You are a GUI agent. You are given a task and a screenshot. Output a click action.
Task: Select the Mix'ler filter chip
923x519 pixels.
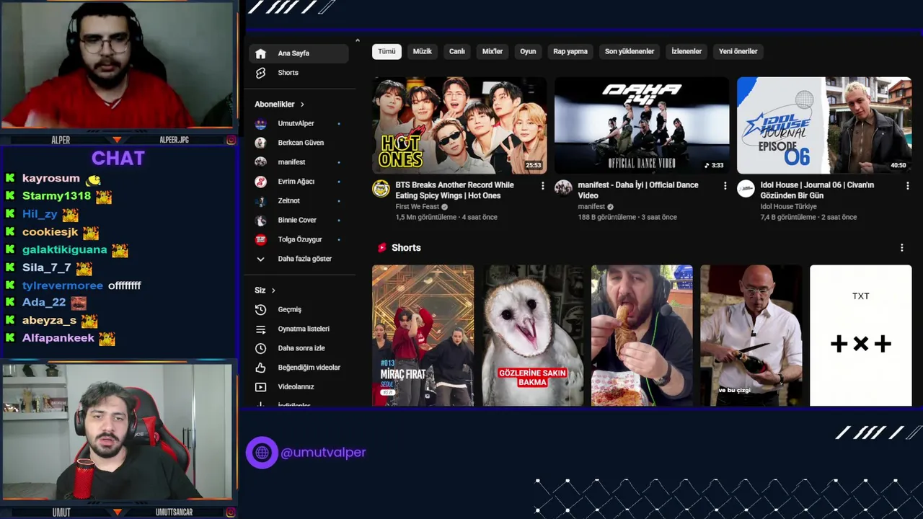[493, 51]
